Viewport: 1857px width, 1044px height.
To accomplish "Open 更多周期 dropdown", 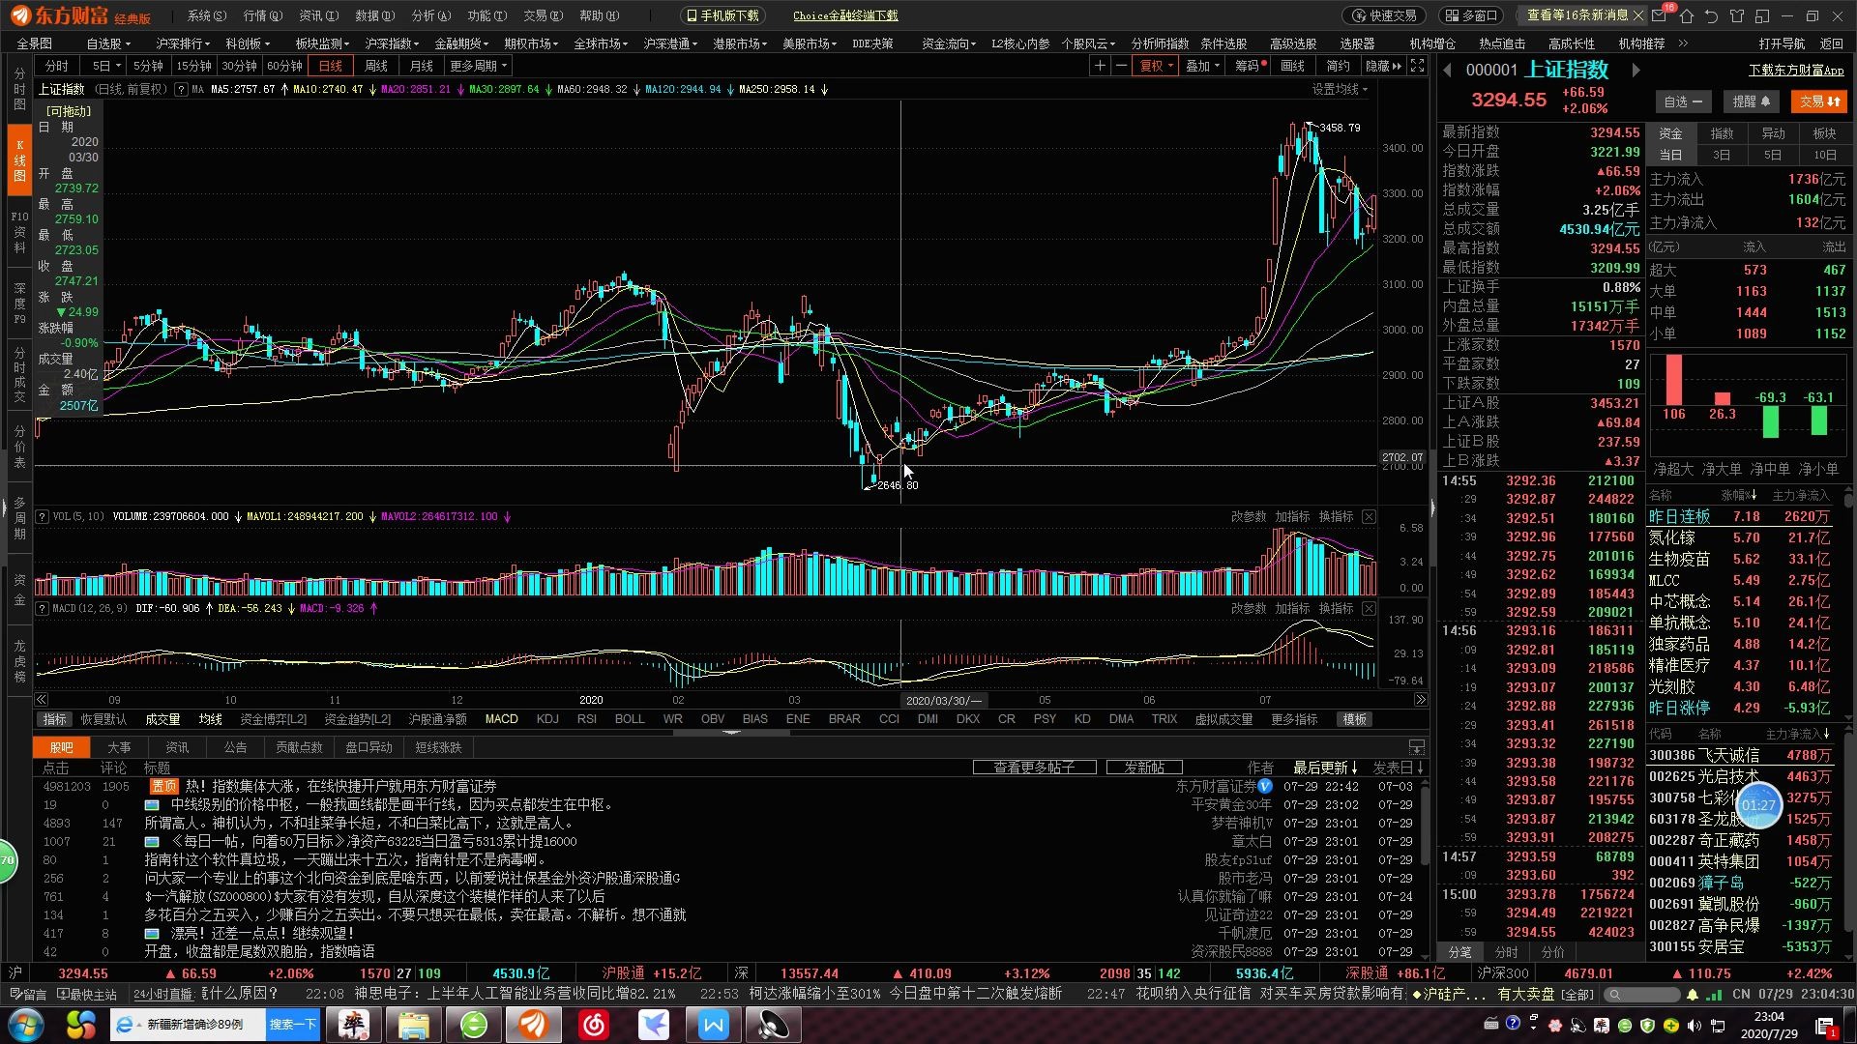I will pyautogui.click(x=478, y=66).
